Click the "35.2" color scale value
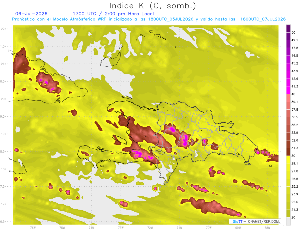This screenshot has height=231, width=300. (x=295, y=125)
